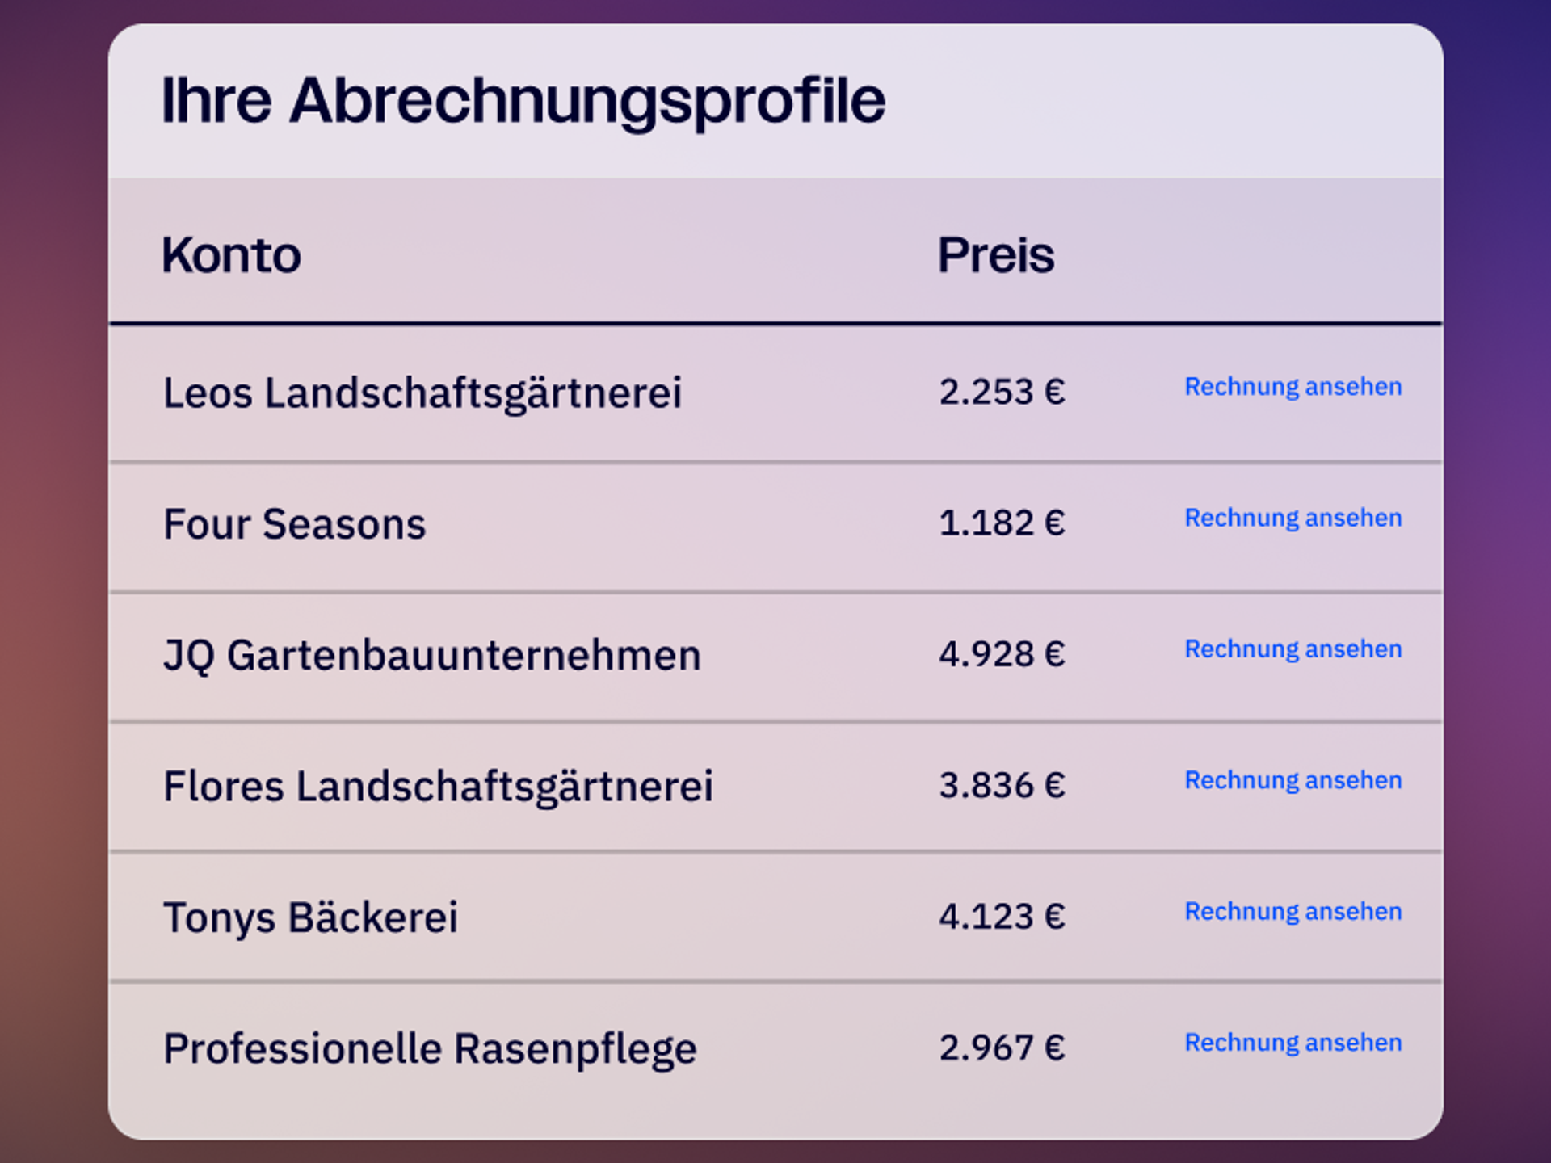Open Flores Landschaftsgärtnerei invoice link

1292,780
